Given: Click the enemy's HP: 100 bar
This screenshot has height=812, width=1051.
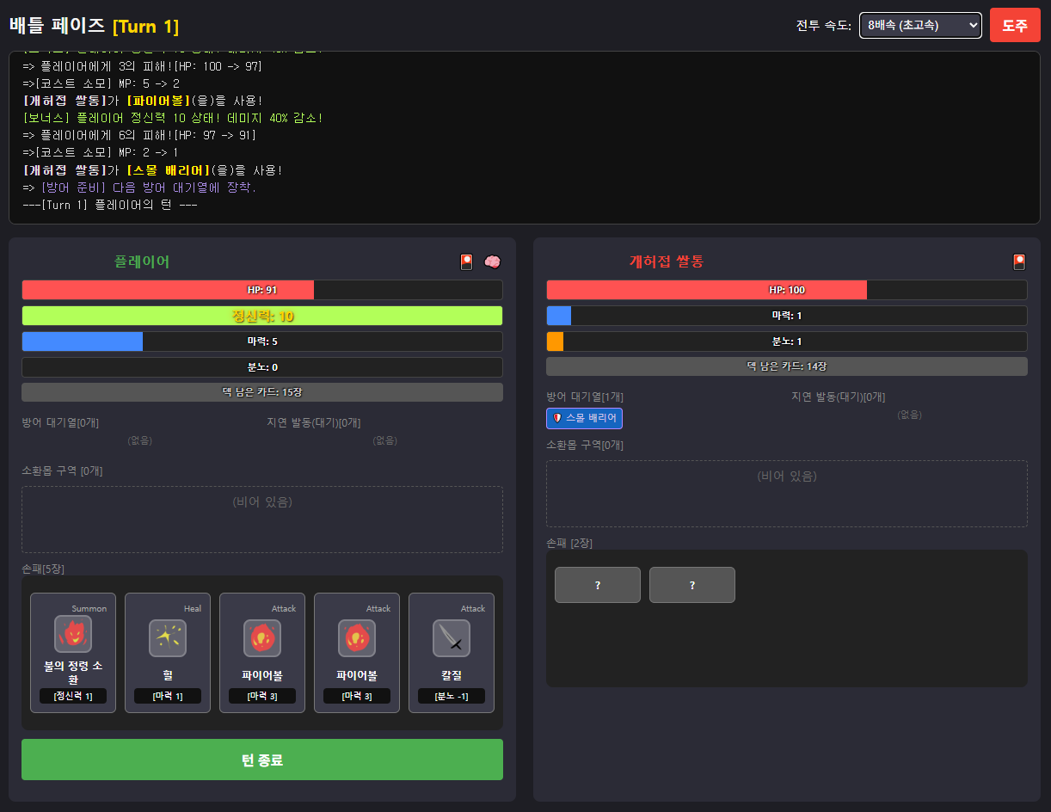Looking at the screenshot, I should click(787, 290).
